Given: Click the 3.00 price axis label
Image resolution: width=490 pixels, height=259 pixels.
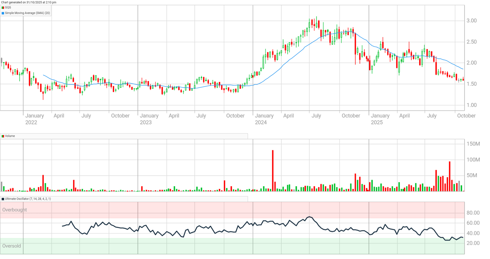Looking at the screenshot, I should point(471,21).
